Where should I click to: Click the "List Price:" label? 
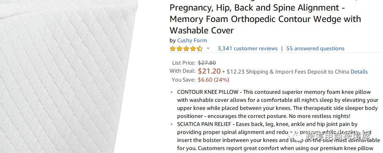[x=183, y=63]
